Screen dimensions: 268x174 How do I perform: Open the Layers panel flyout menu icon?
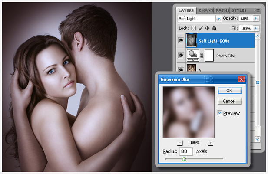click(x=257, y=10)
